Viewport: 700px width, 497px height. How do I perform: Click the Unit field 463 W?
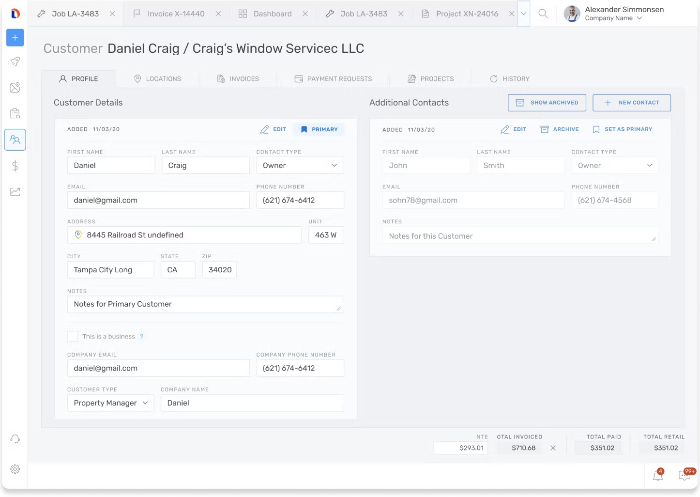point(326,235)
